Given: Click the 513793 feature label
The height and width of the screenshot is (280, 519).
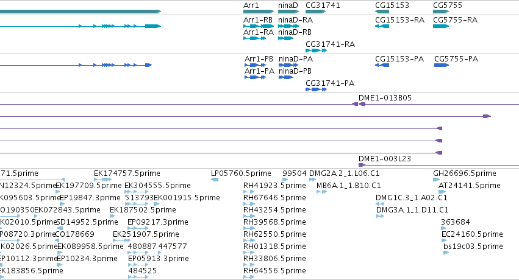Looking at the screenshot, I should click(139, 198).
